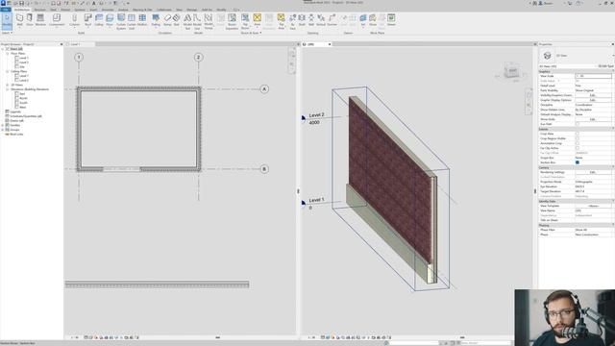Click Edit for Show Grids
615x346 pixels.
coord(593,119)
